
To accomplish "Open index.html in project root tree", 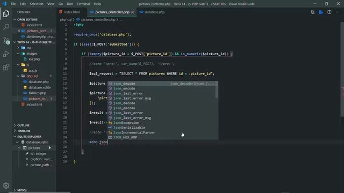I will tap(34, 105).
